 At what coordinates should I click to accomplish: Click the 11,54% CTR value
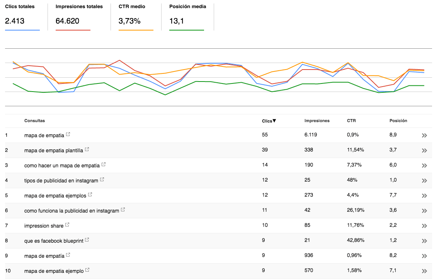click(x=356, y=150)
